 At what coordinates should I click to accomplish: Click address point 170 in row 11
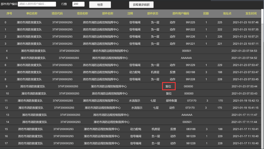[221, 101]
